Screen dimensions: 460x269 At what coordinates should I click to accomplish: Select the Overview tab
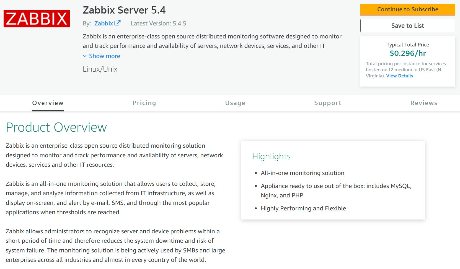click(48, 103)
